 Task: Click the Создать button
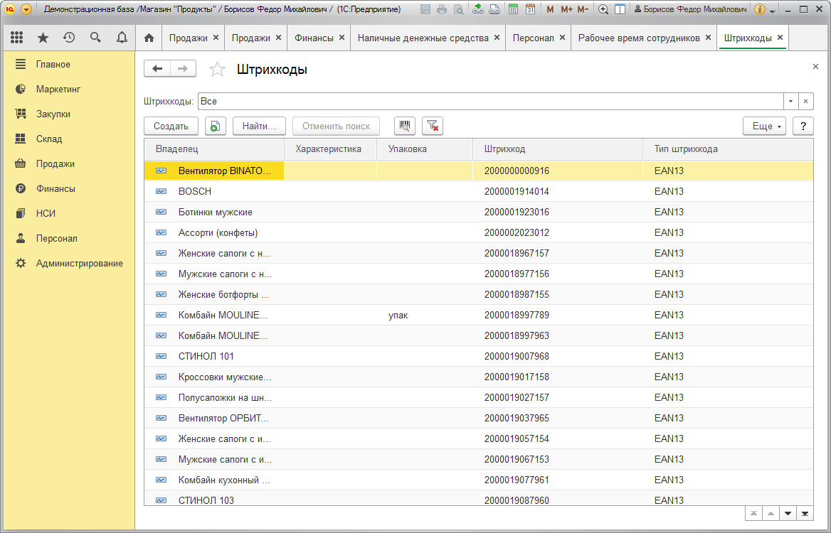[171, 126]
